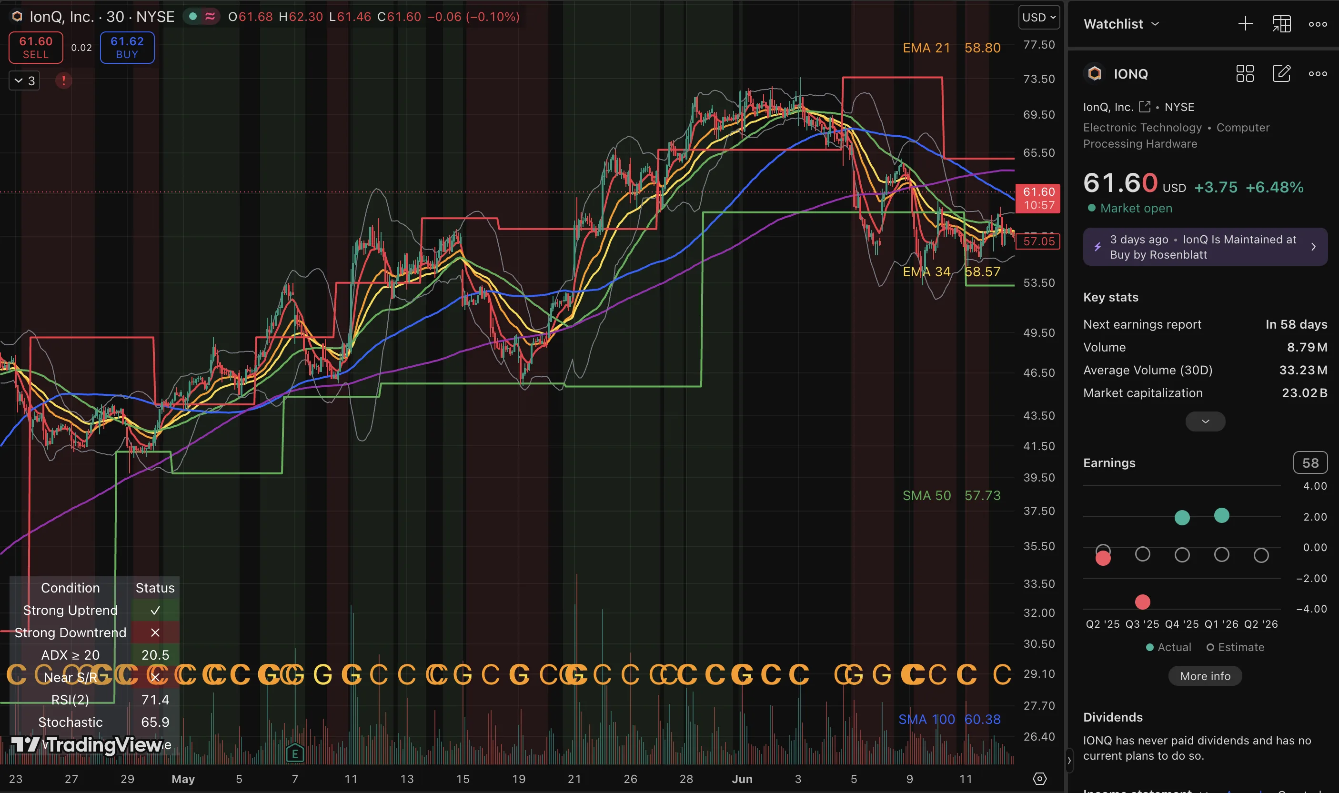Click the 58 days earnings badge
The width and height of the screenshot is (1339, 793).
point(1309,463)
